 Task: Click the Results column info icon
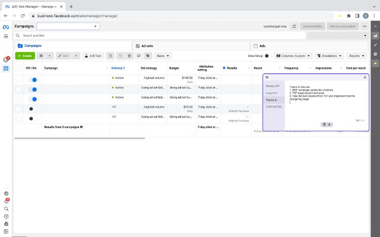tap(224, 68)
